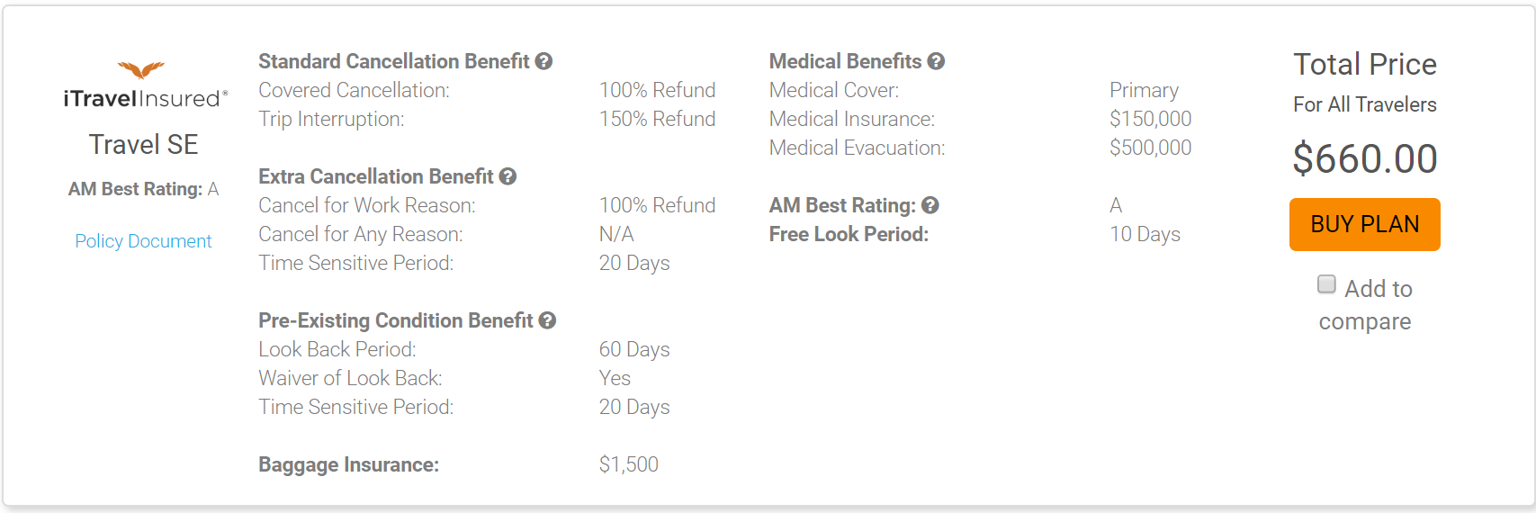Click the iTravelInsured bird logo

[x=141, y=70]
